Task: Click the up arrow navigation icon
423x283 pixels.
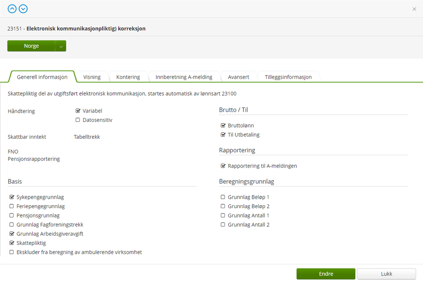Action: pyautogui.click(x=12, y=8)
